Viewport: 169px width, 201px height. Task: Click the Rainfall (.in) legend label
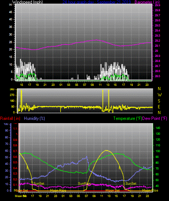pos(10,118)
